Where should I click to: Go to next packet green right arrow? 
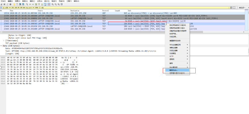pyautogui.click(x=33, y=4)
